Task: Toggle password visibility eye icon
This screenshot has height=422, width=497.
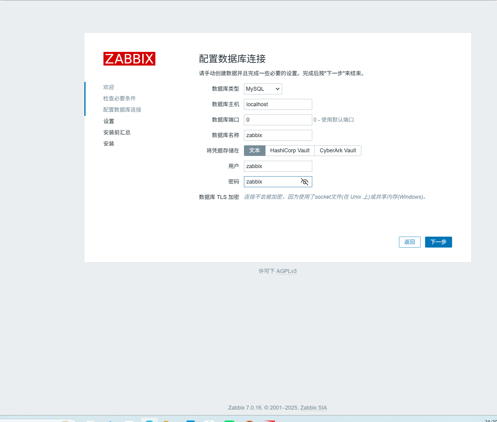Action: click(305, 182)
